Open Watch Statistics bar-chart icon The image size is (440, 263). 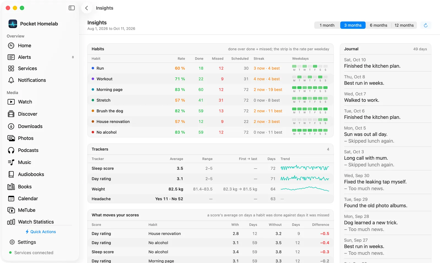11,222
